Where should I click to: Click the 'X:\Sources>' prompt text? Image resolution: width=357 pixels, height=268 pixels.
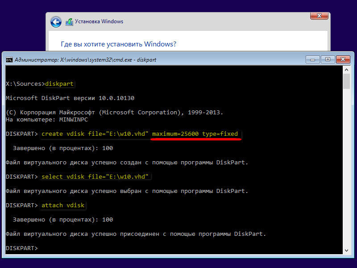click(25, 84)
